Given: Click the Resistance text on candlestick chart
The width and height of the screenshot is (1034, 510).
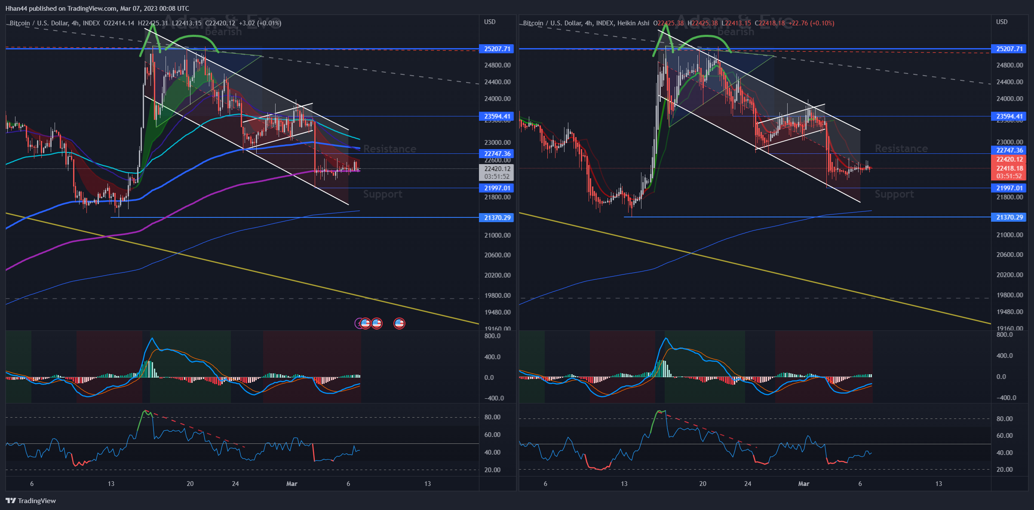Looking at the screenshot, I should click(x=390, y=149).
